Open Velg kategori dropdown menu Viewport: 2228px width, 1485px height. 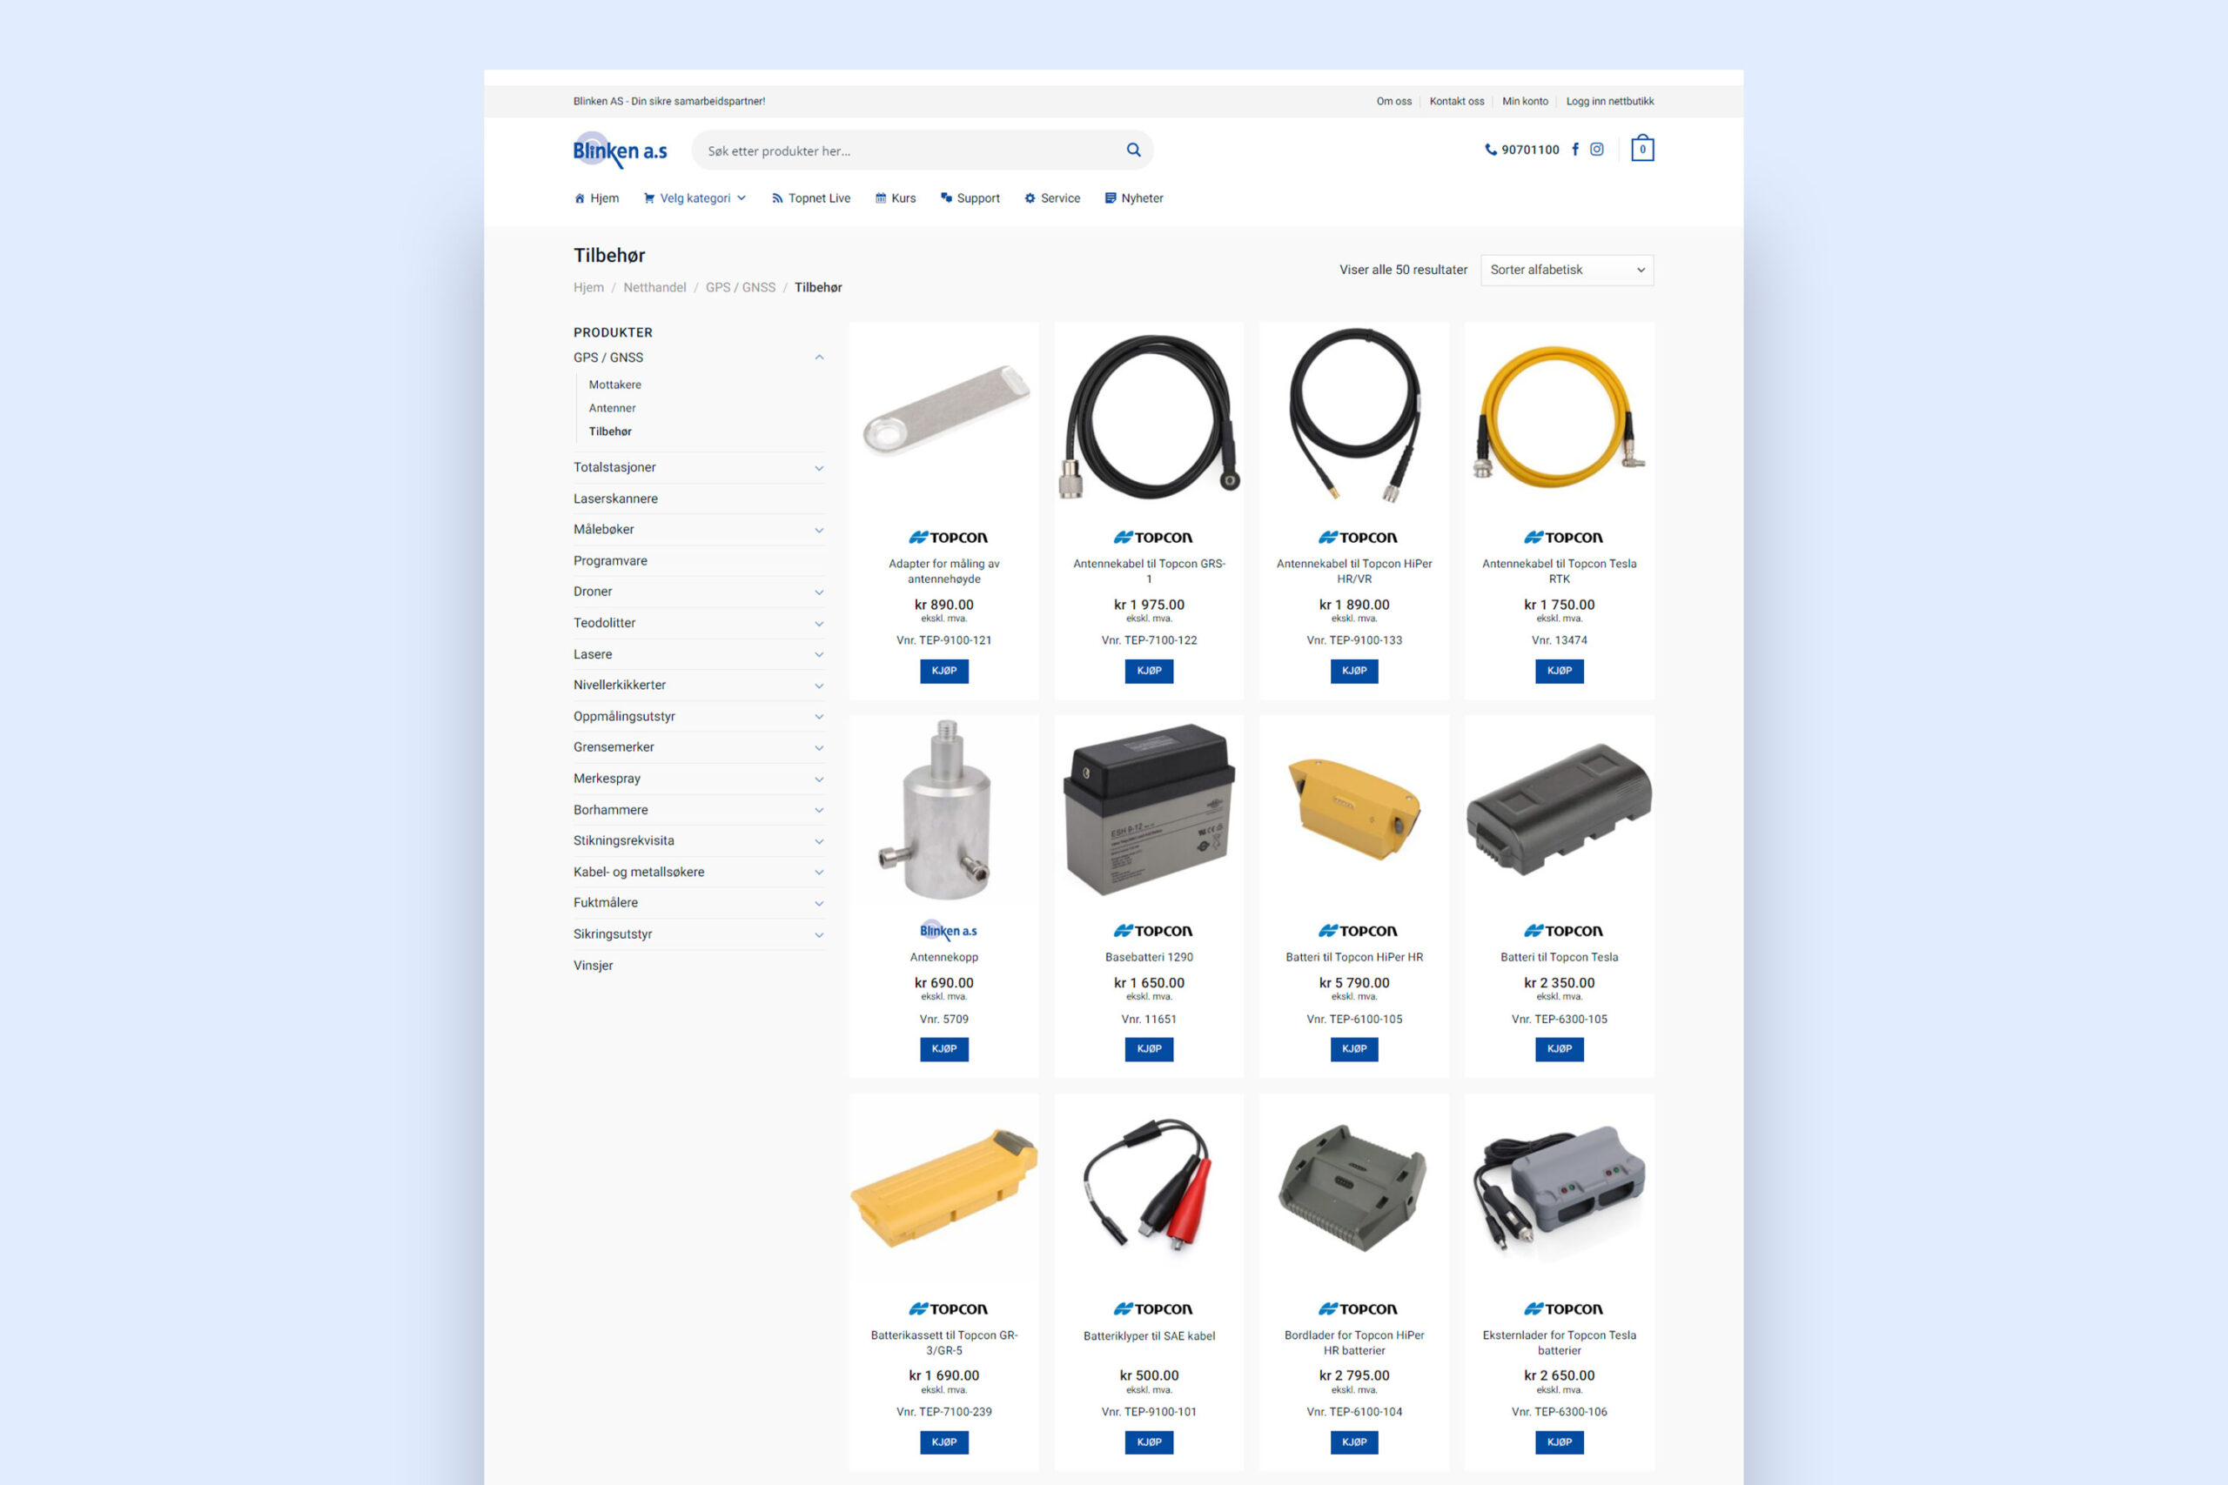[x=695, y=198]
